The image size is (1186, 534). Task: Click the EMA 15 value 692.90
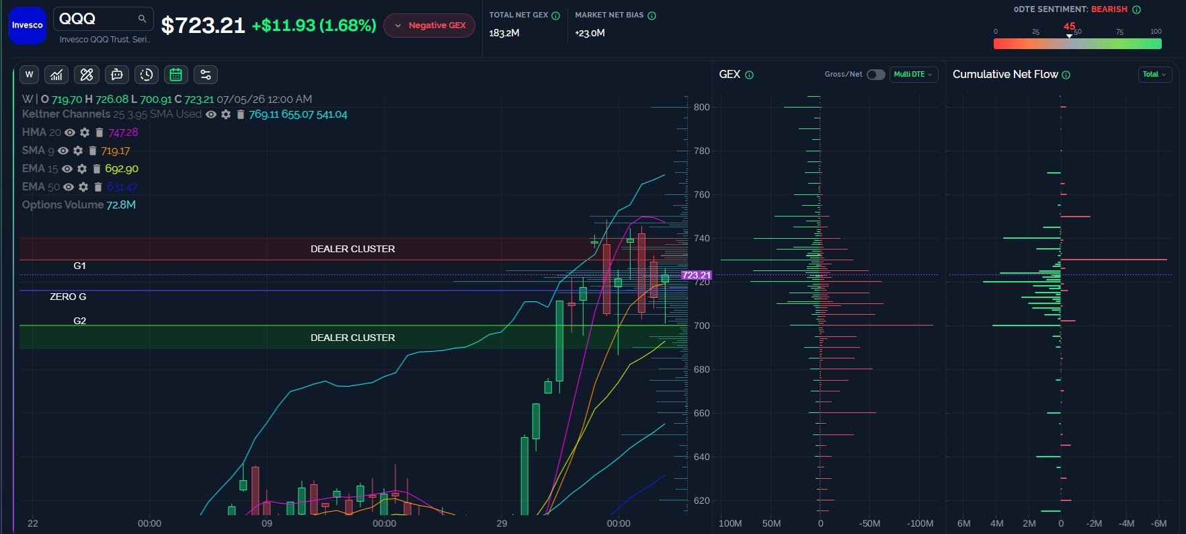122,169
